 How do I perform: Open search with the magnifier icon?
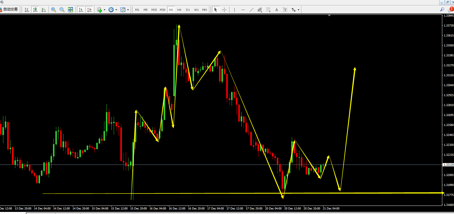click(x=442, y=10)
